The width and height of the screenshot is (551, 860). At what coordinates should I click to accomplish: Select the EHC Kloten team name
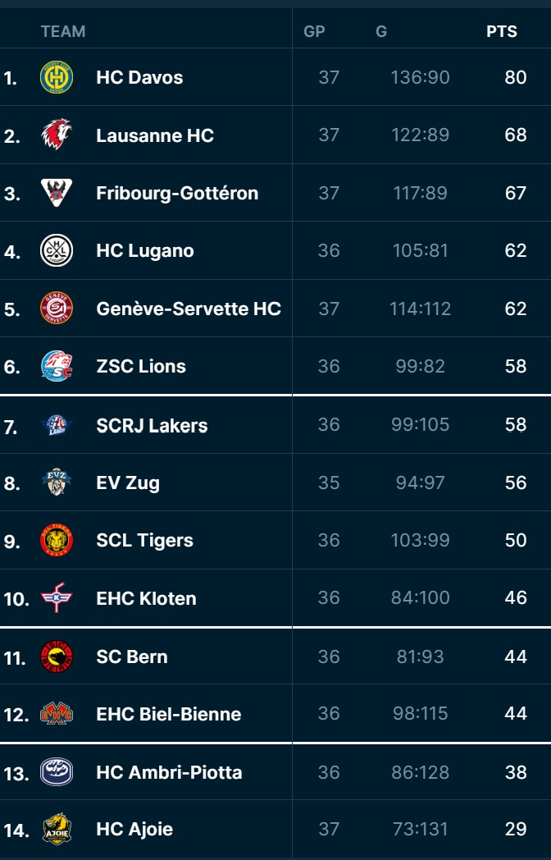(x=146, y=598)
